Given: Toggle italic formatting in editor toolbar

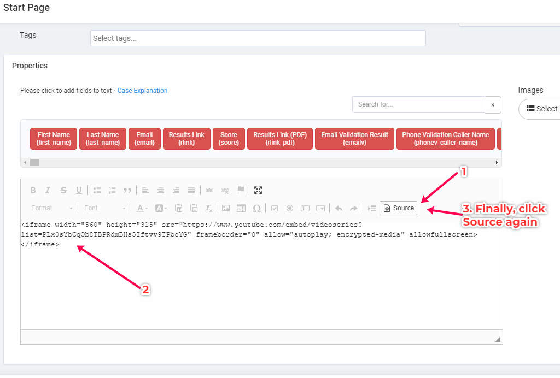Looking at the screenshot, I should 48,190.
